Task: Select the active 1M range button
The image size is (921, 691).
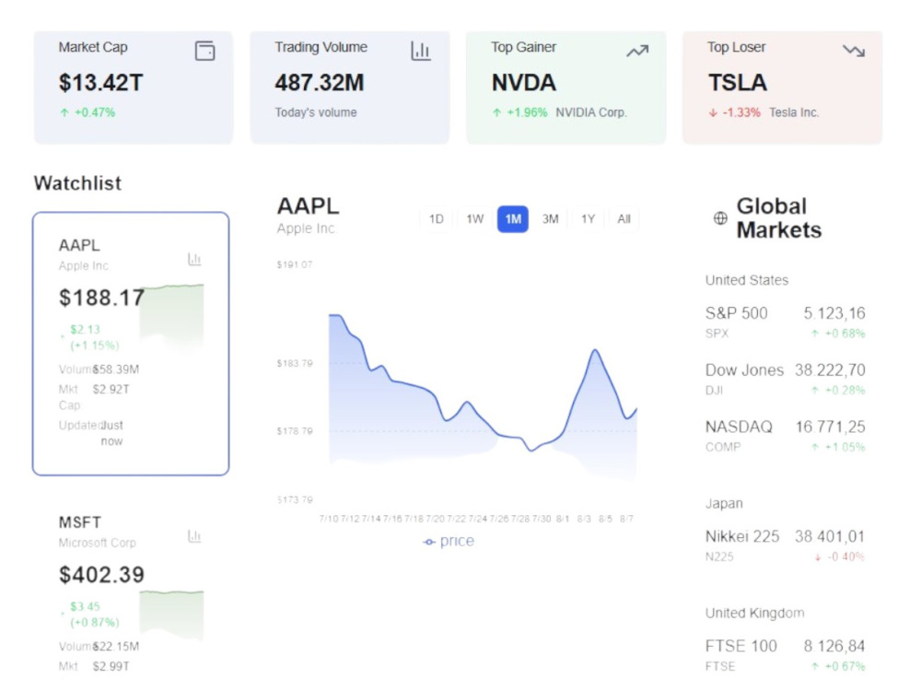Action: [513, 219]
